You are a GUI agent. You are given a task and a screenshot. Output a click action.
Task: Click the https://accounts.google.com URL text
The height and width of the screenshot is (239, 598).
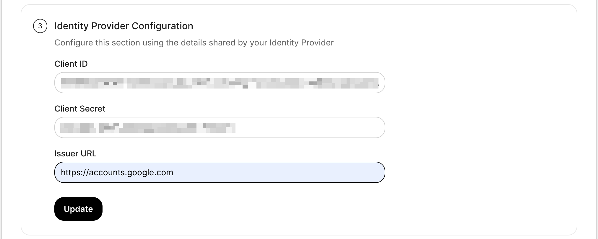(x=117, y=172)
